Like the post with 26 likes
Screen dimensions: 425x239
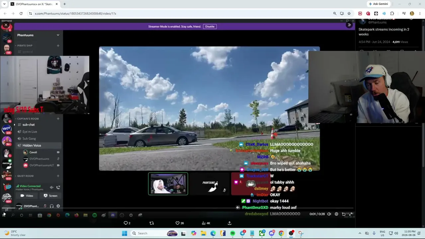point(180,223)
